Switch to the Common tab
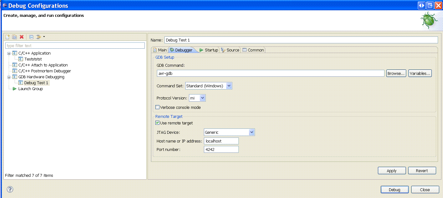443x198 pixels. click(253, 50)
